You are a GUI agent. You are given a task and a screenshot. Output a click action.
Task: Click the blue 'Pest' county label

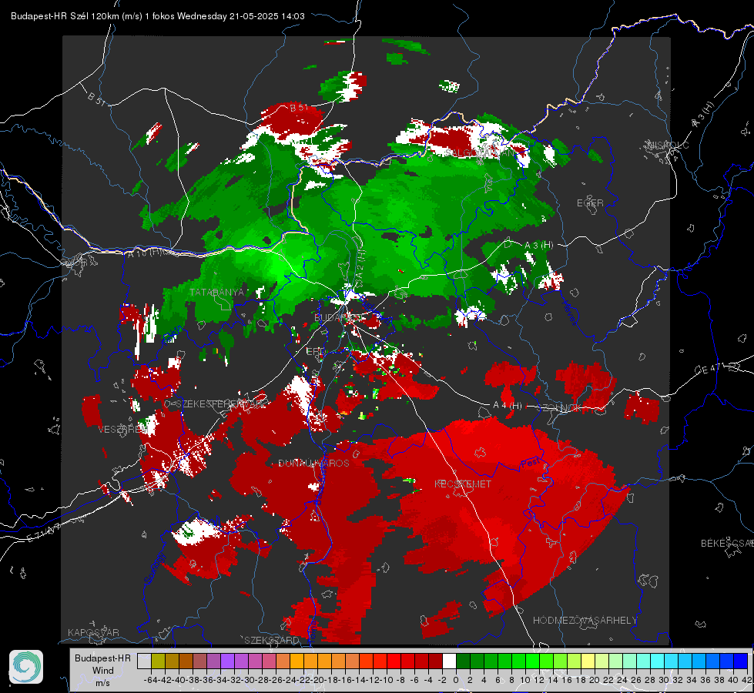531,463
